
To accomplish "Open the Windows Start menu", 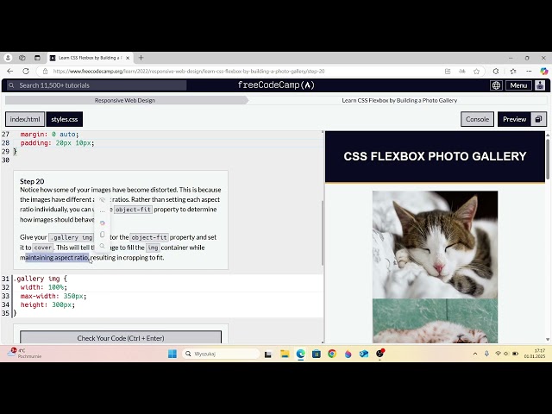I will click(172, 354).
